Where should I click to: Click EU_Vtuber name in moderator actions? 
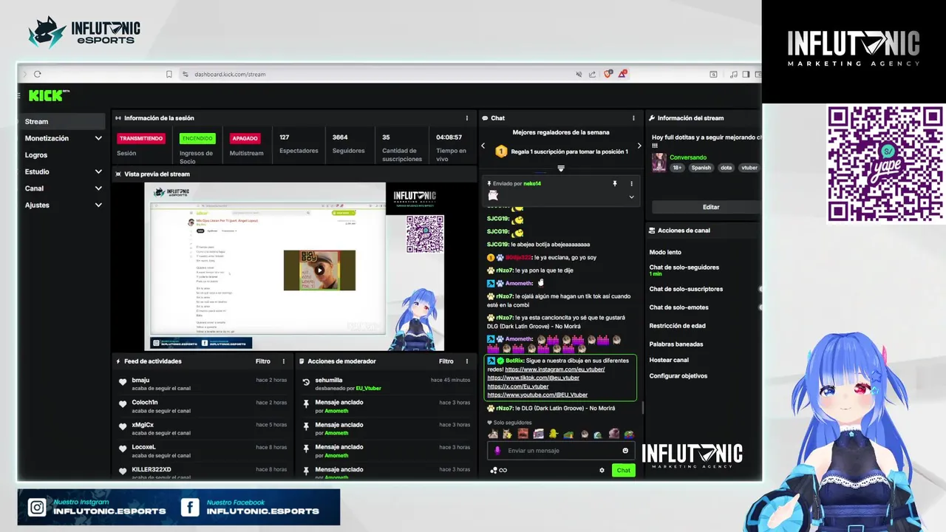[369, 388]
